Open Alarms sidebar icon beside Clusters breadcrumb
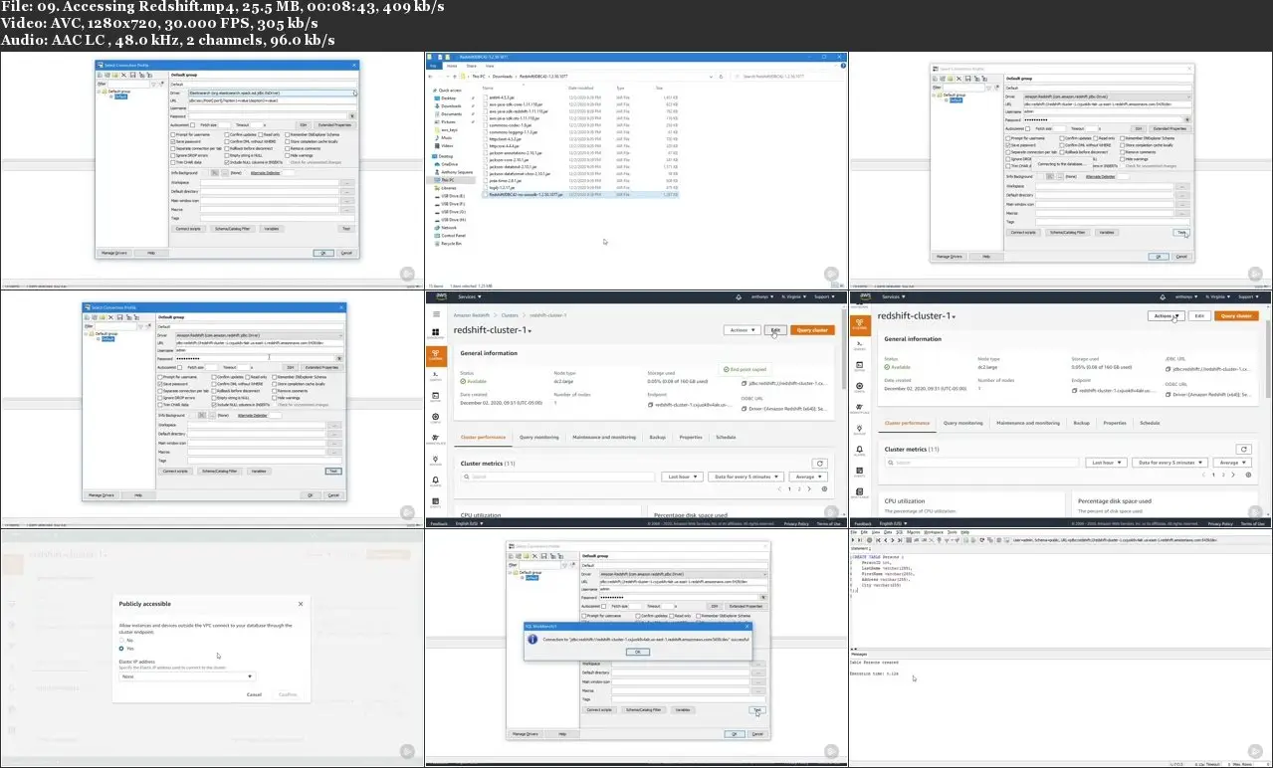The width and height of the screenshot is (1273, 768). 436,480
